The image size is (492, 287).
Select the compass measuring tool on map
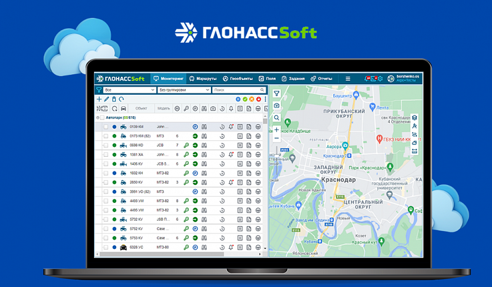[x=415, y=126]
